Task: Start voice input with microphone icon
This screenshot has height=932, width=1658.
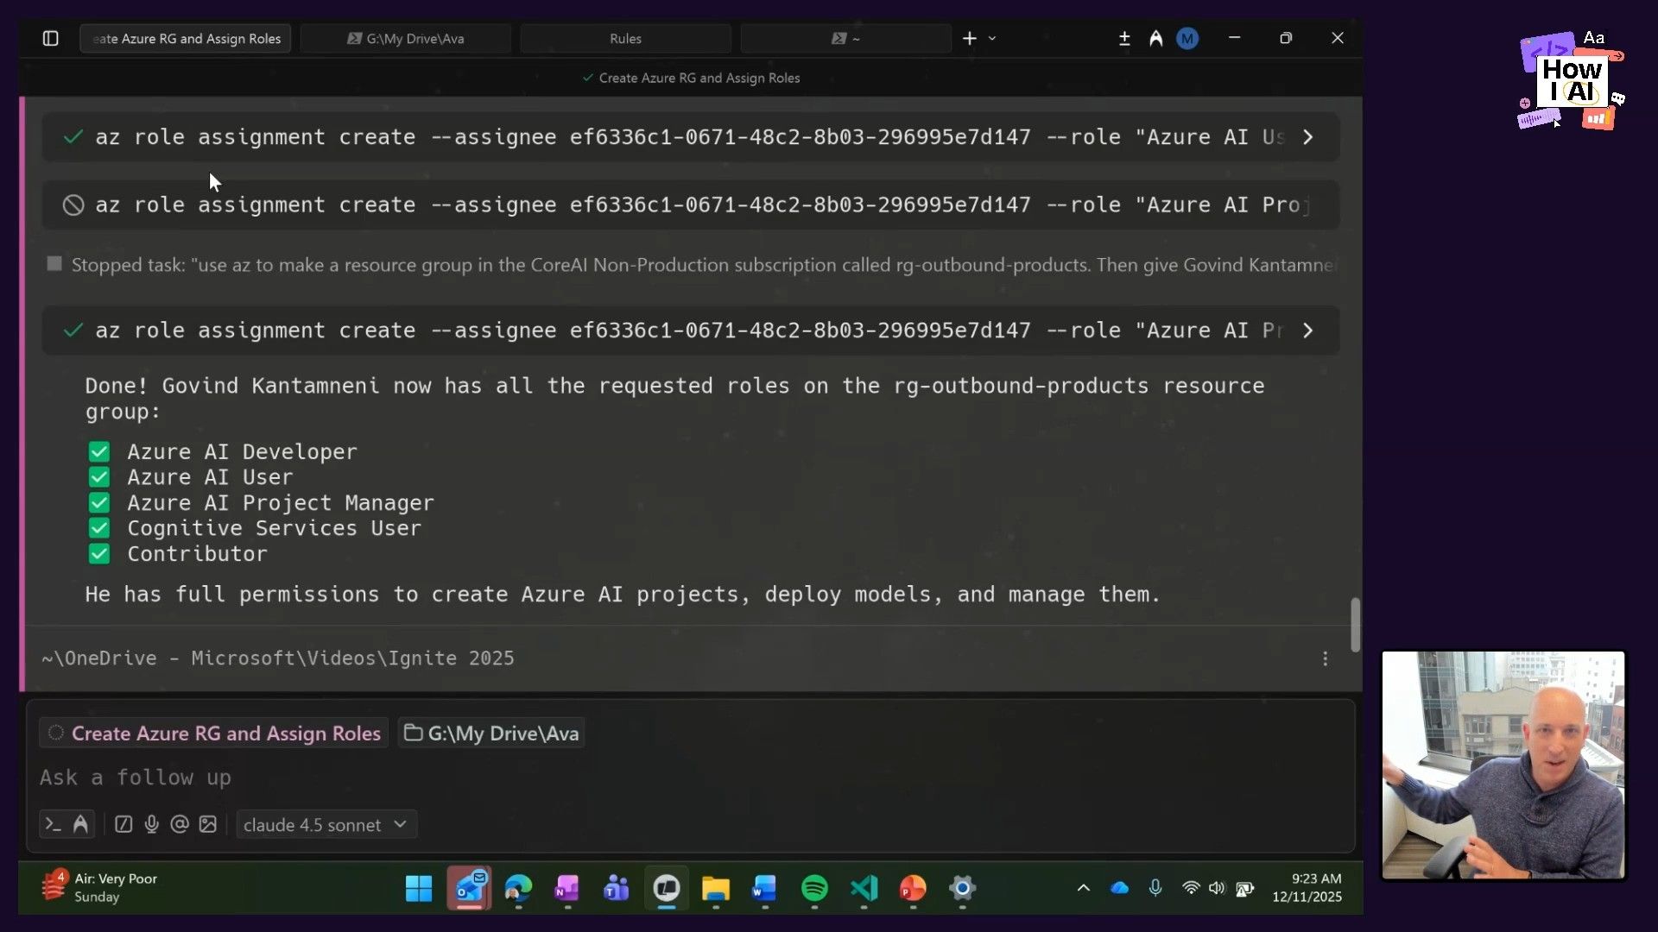Action: click(x=152, y=825)
